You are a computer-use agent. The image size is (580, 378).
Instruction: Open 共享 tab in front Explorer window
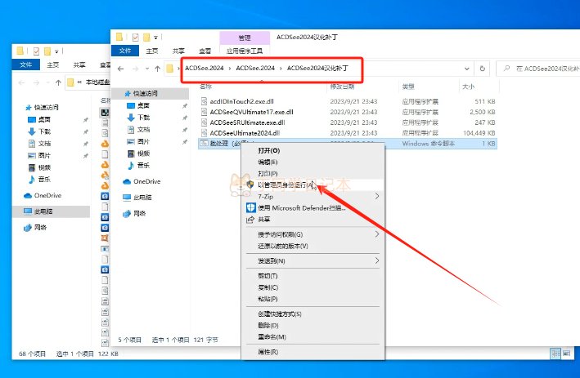point(178,51)
